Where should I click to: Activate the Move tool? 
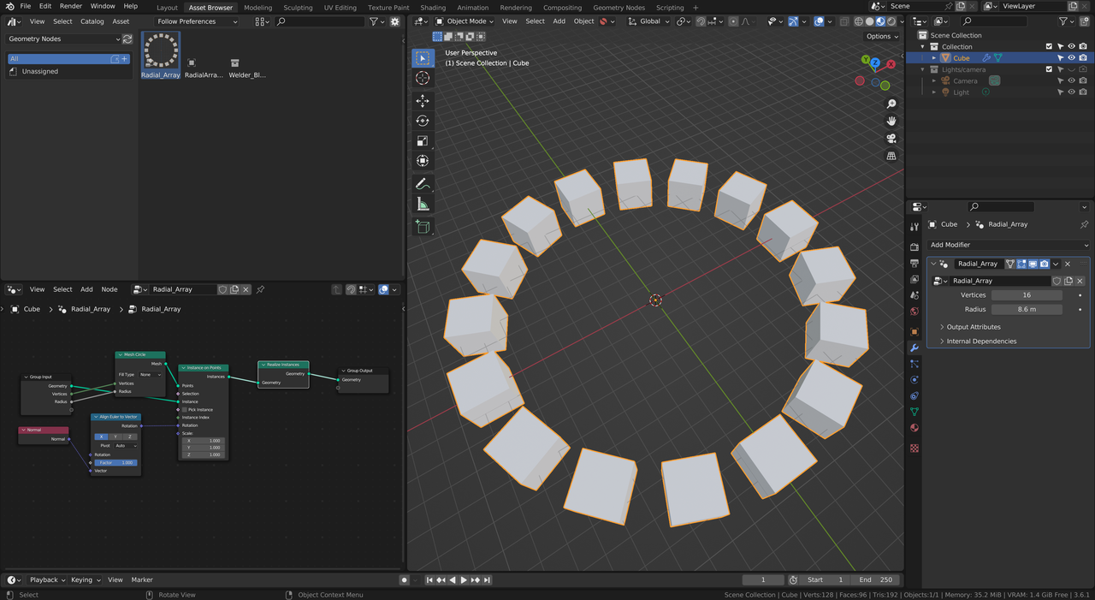(423, 101)
